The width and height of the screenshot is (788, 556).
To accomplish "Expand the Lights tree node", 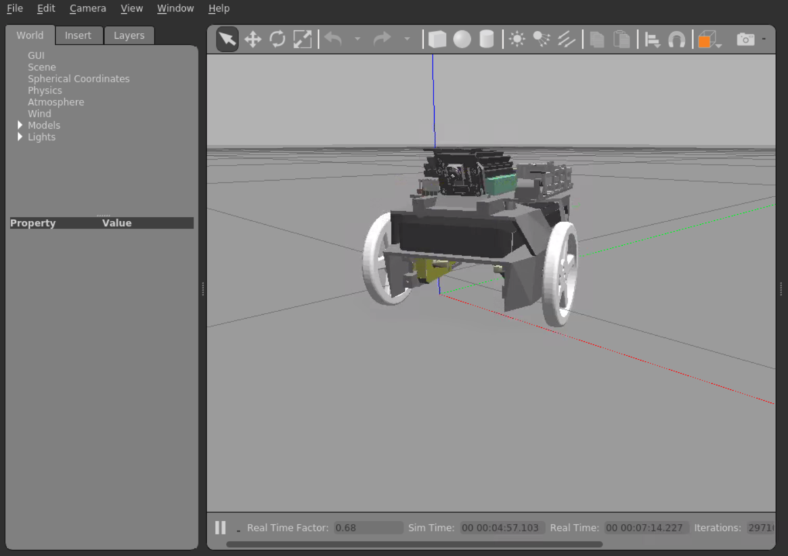I will tap(20, 137).
